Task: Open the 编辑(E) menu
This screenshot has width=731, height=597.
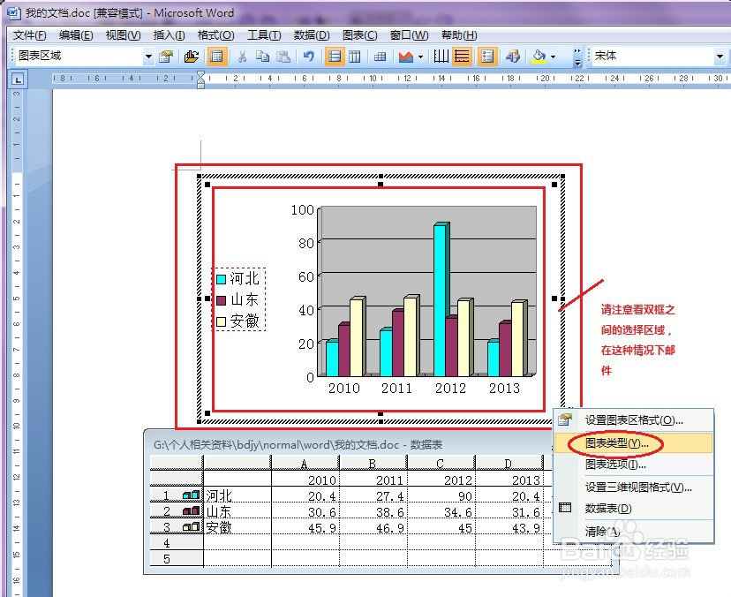Action: click(x=76, y=35)
